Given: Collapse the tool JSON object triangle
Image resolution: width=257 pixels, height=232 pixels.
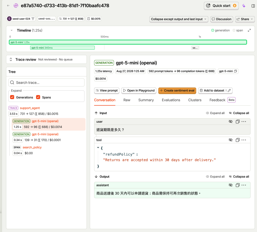Looking at the screenshot, I should pyautogui.click(x=98, y=148).
